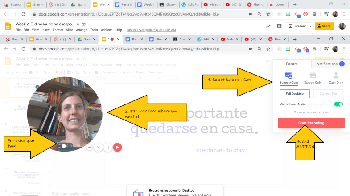Click the red record button under camera bubble
Image resolution: width=350 pixels, height=196 pixels.
[117, 147]
